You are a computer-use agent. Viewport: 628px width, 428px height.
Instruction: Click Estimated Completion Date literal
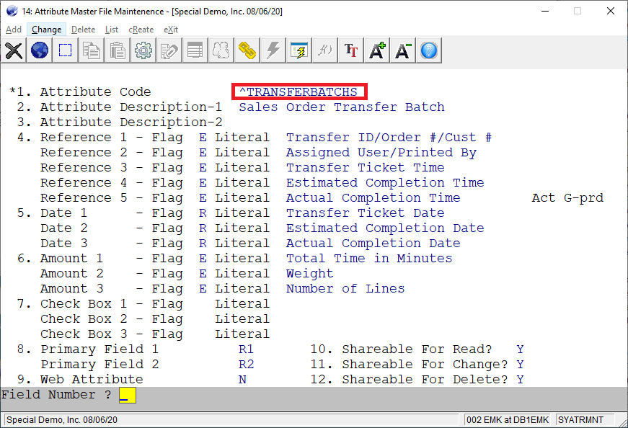pos(385,228)
